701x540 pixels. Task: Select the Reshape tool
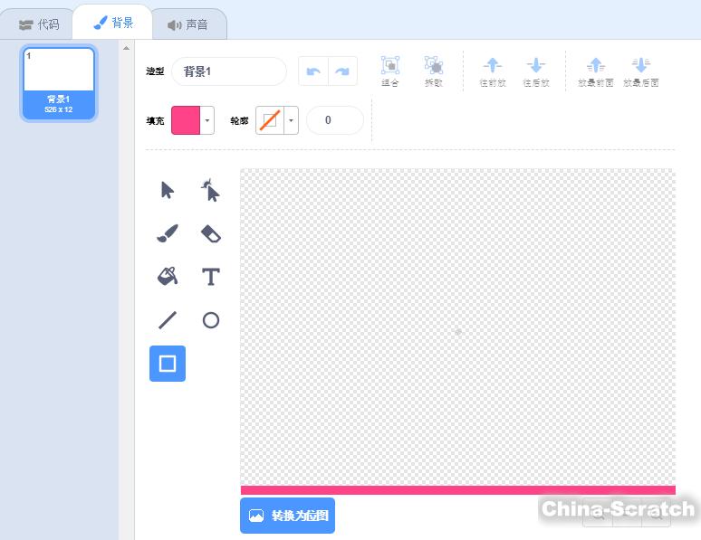point(210,190)
